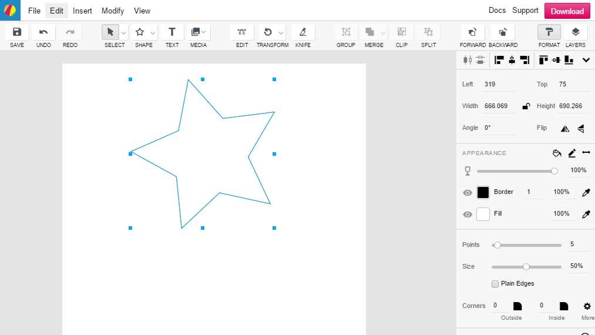595x335 pixels.
Task: Select the Text tool
Action: [172, 32]
